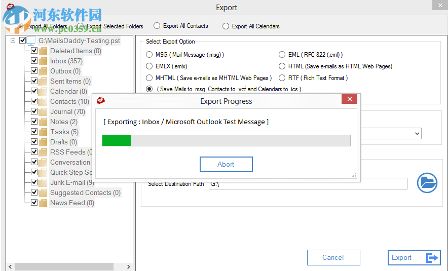Choose HTML web pages export format
448x271 pixels.
point(282,66)
